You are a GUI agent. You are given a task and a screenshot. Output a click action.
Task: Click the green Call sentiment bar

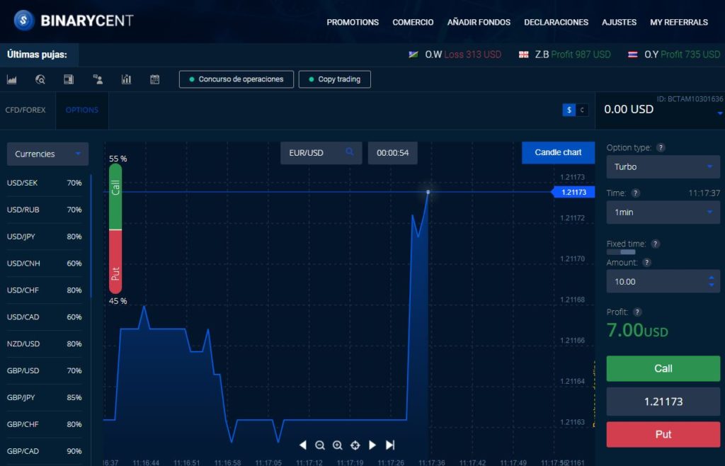pos(115,196)
